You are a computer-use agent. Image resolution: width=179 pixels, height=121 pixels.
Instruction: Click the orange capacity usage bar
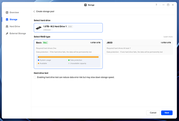pos(68,57)
